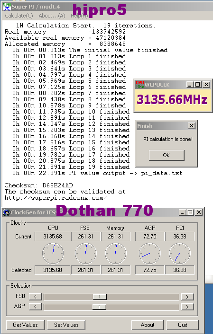This screenshot has height=334, width=213.
Task: Click the Selected PCI value field 36.38
Action: (180, 270)
